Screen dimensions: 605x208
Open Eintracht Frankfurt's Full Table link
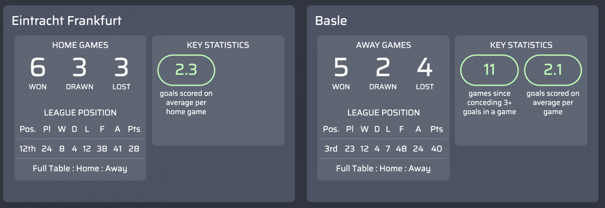[x=51, y=168]
